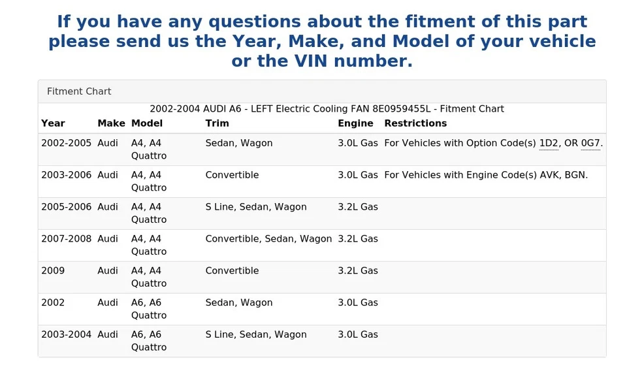The height and width of the screenshot is (369, 627).
Task: Click the table caption with part number 8E0959455L
Action: coord(327,109)
